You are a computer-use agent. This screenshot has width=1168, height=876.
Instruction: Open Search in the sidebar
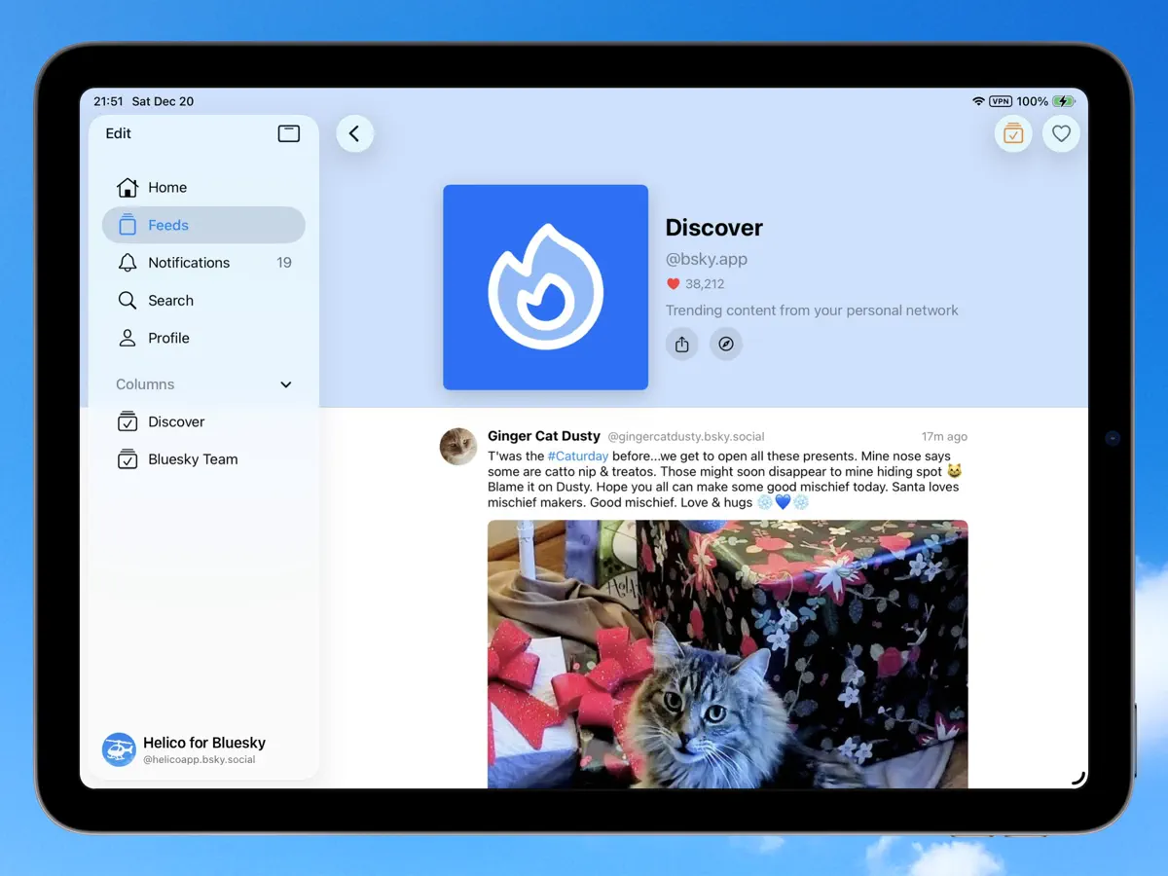click(203, 301)
